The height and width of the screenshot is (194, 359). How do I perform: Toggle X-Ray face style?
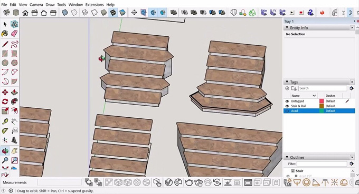click(x=65, y=13)
